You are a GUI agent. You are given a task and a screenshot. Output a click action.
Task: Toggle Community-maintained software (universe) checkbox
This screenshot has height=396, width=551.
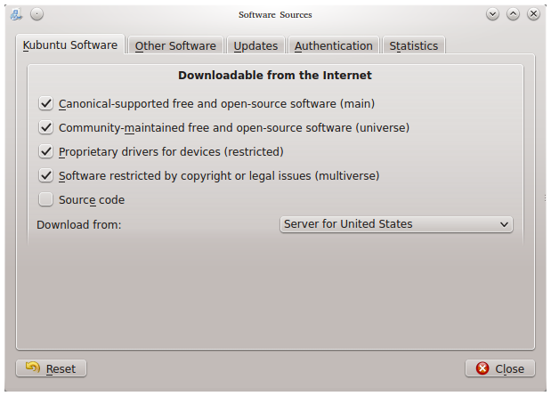pos(46,128)
